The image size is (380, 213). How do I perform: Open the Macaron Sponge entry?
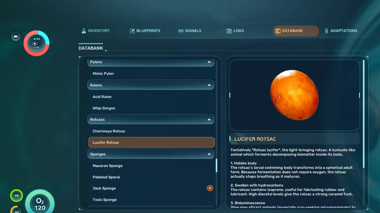(x=152, y=166)
